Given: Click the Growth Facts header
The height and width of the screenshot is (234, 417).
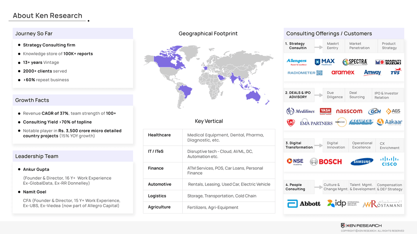Looking at the screenshot, I should point(73,100).
